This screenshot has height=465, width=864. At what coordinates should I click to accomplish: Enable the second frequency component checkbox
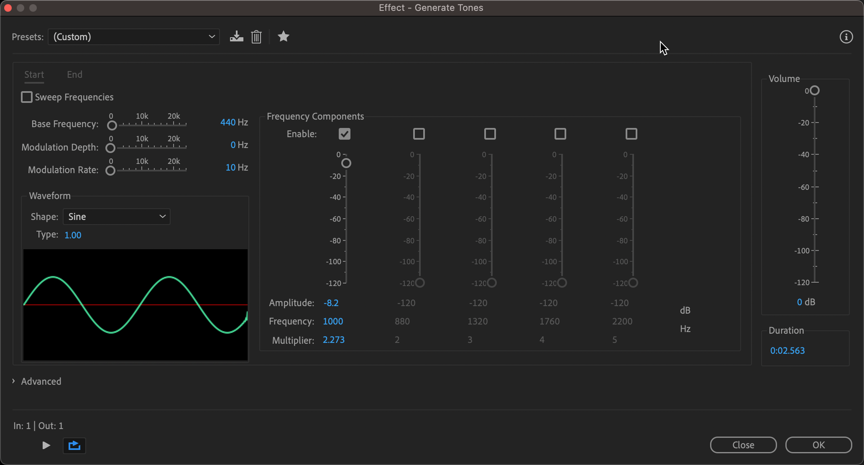pos(419,134)
